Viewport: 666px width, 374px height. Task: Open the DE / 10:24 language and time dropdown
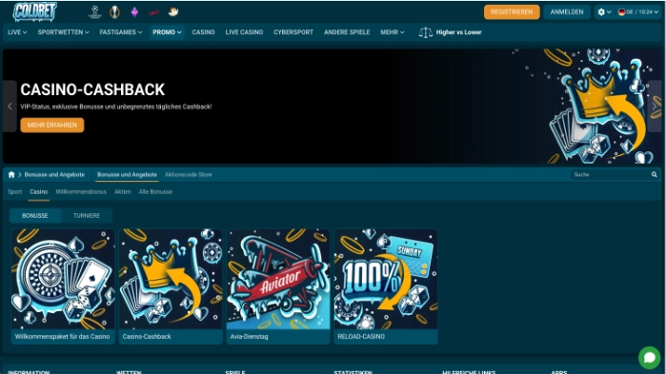pos(638,11)
